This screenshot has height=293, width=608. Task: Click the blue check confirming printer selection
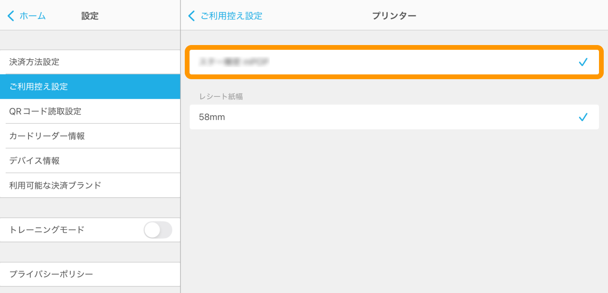point(583,62)
